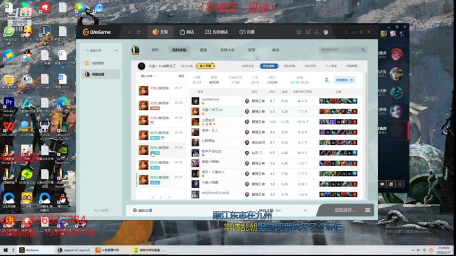Open the 荣誉截图 sub-tab
456x256 pixels.
pyautogui.click(x=352, y=66)
